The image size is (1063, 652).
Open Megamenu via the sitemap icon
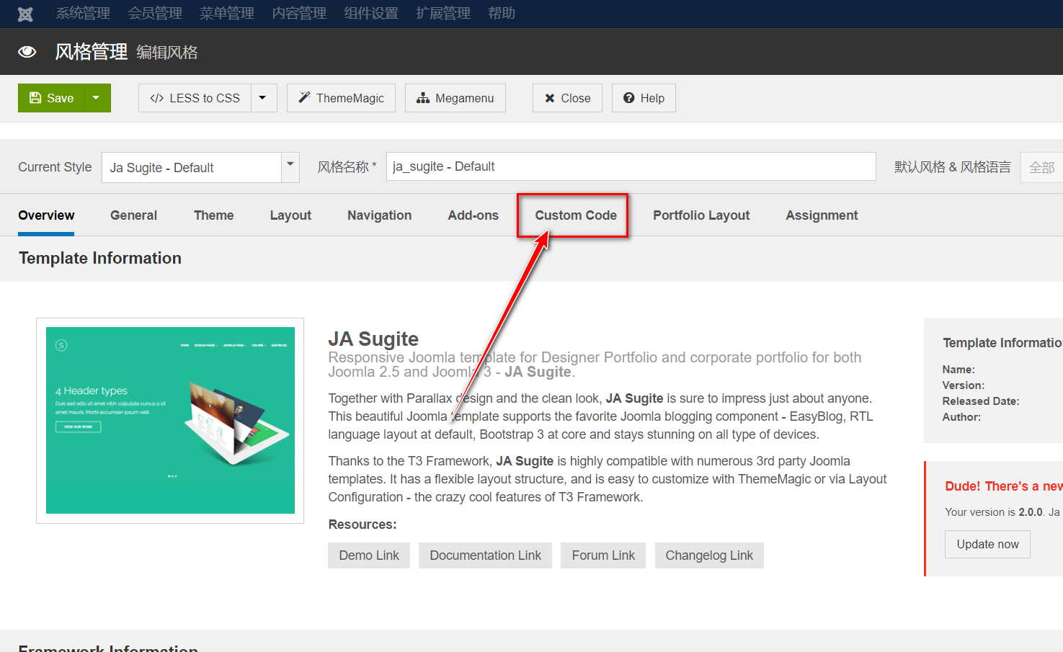[423, 97]
